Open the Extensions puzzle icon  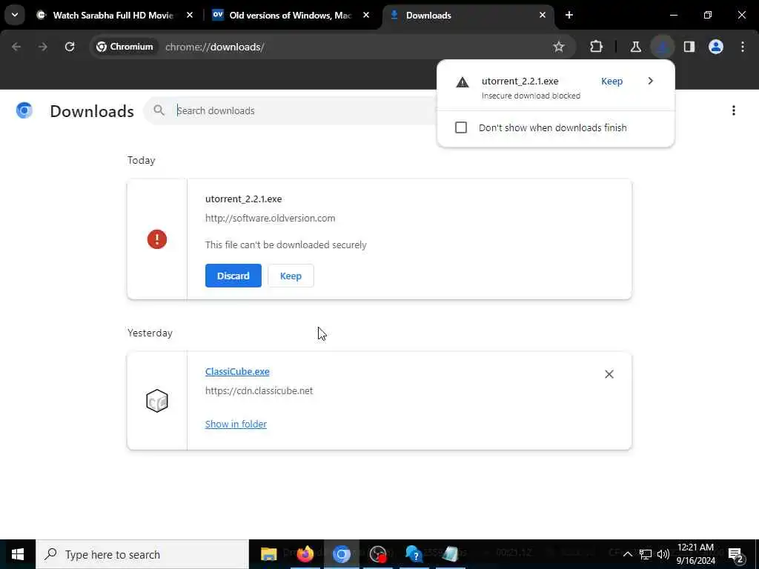click(597, 47)
